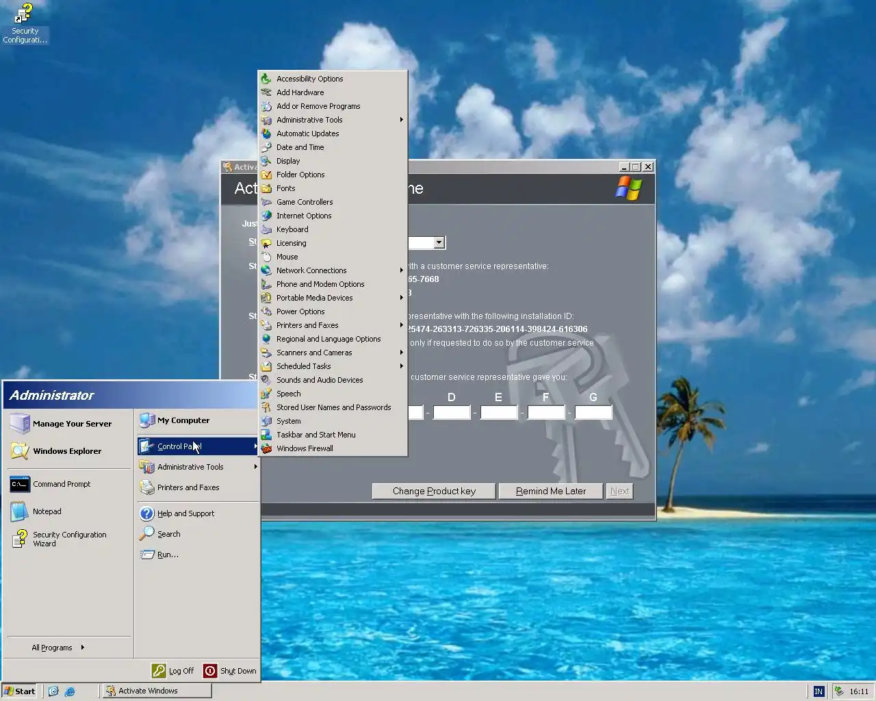Click the Next button in activation dialog
The height and width of the screenshot is (701, 876).
tap(620, 491)
